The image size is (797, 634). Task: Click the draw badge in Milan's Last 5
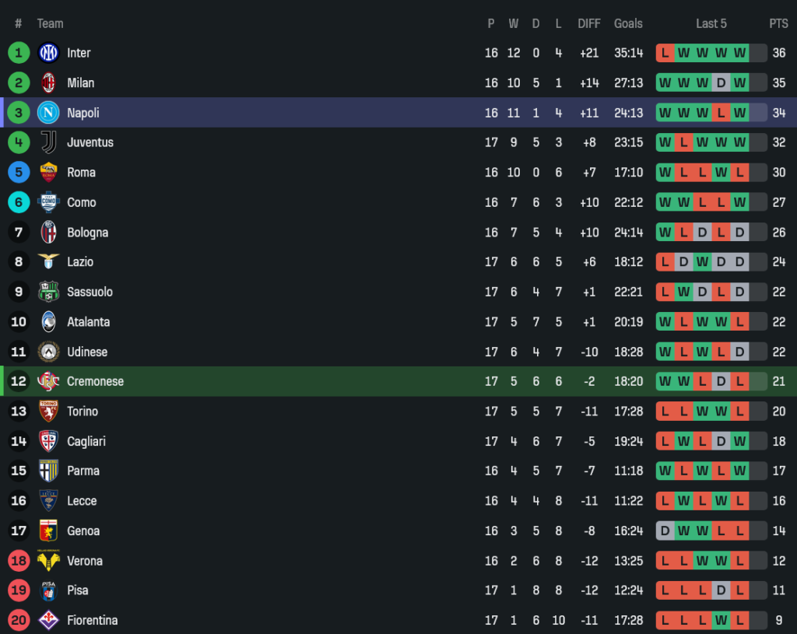tap(722, 82)
